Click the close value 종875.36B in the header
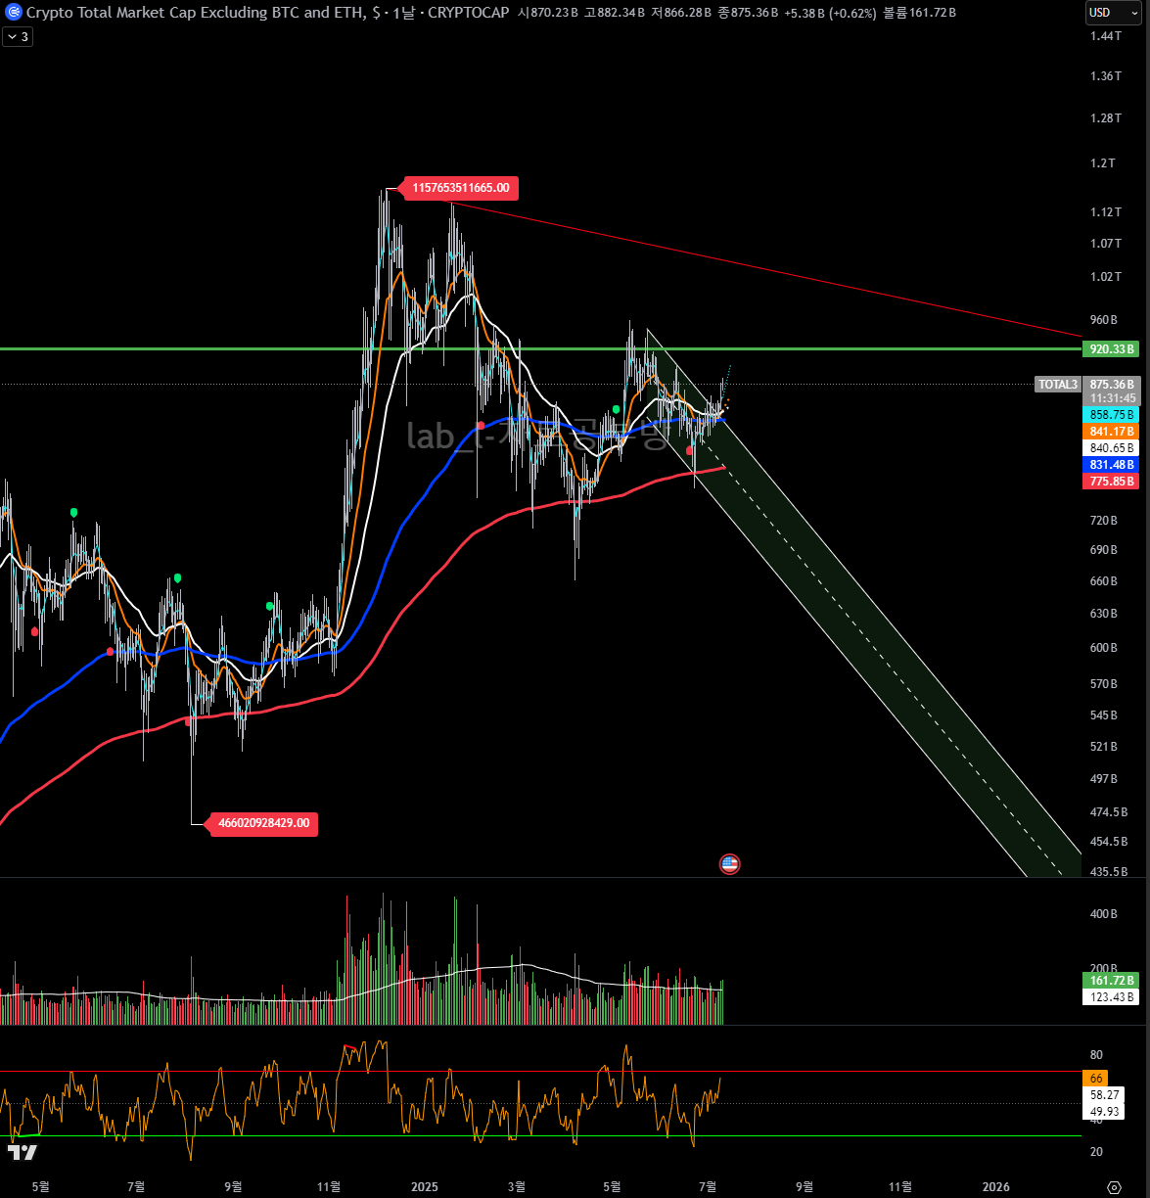Image resolution: width=1150 pixels, height=1198 pixels. [748, 13]
